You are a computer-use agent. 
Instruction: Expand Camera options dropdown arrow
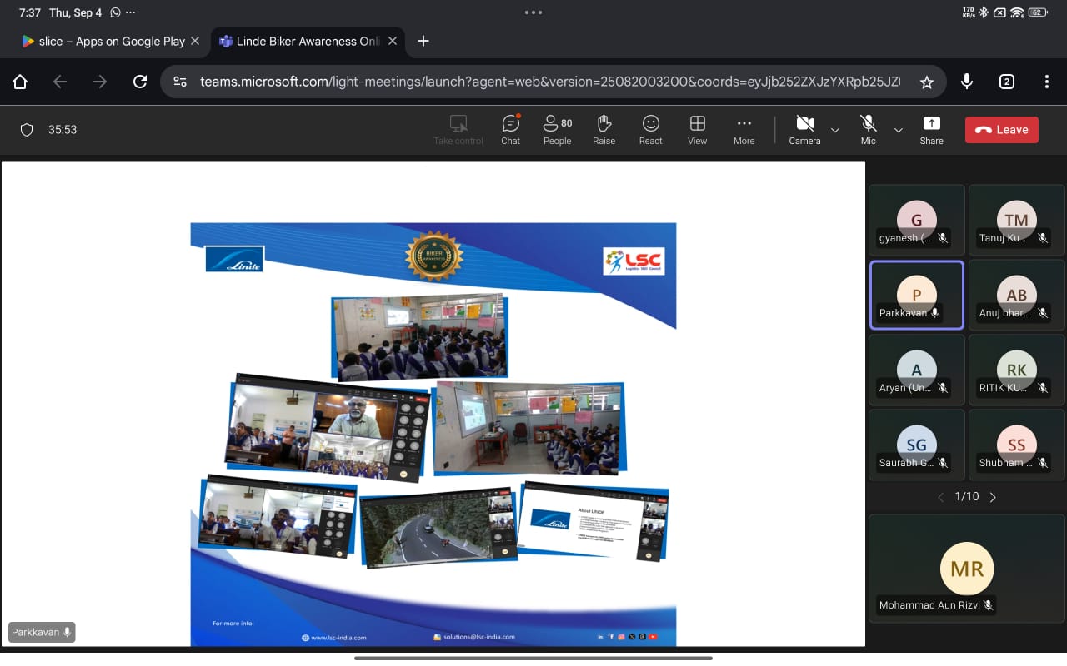[834, 130]
